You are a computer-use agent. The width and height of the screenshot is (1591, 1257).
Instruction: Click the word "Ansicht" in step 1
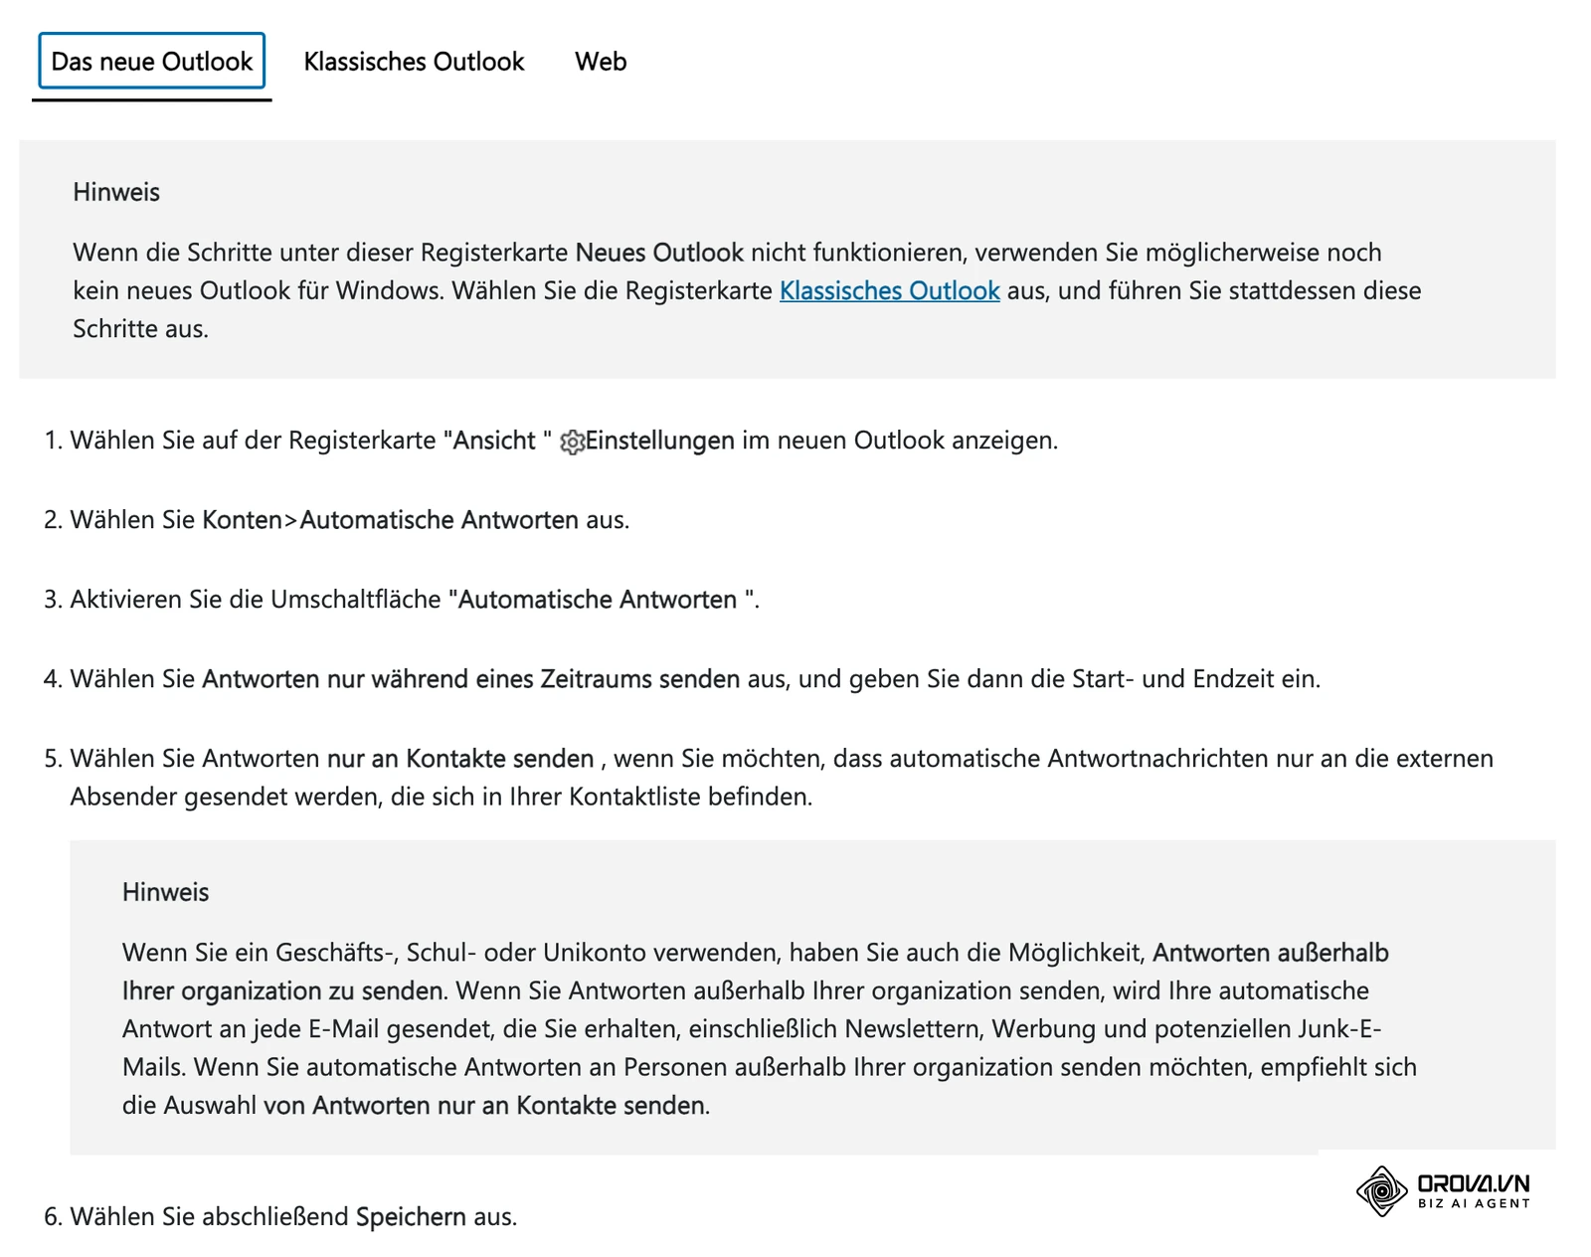[x=494, y=441]
